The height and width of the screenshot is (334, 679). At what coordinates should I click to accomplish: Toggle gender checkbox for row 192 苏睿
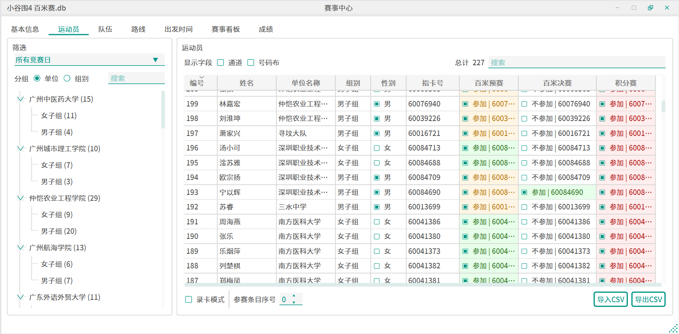[x=377, y=207]
